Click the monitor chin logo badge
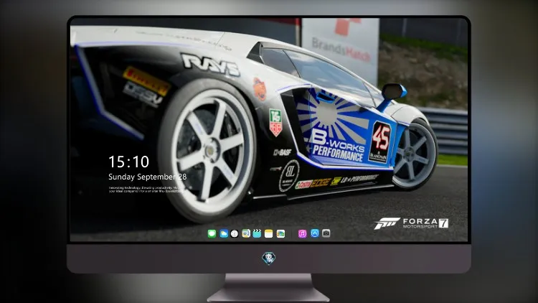This screenshot has width=538, height=303. (x=269, y=258)
